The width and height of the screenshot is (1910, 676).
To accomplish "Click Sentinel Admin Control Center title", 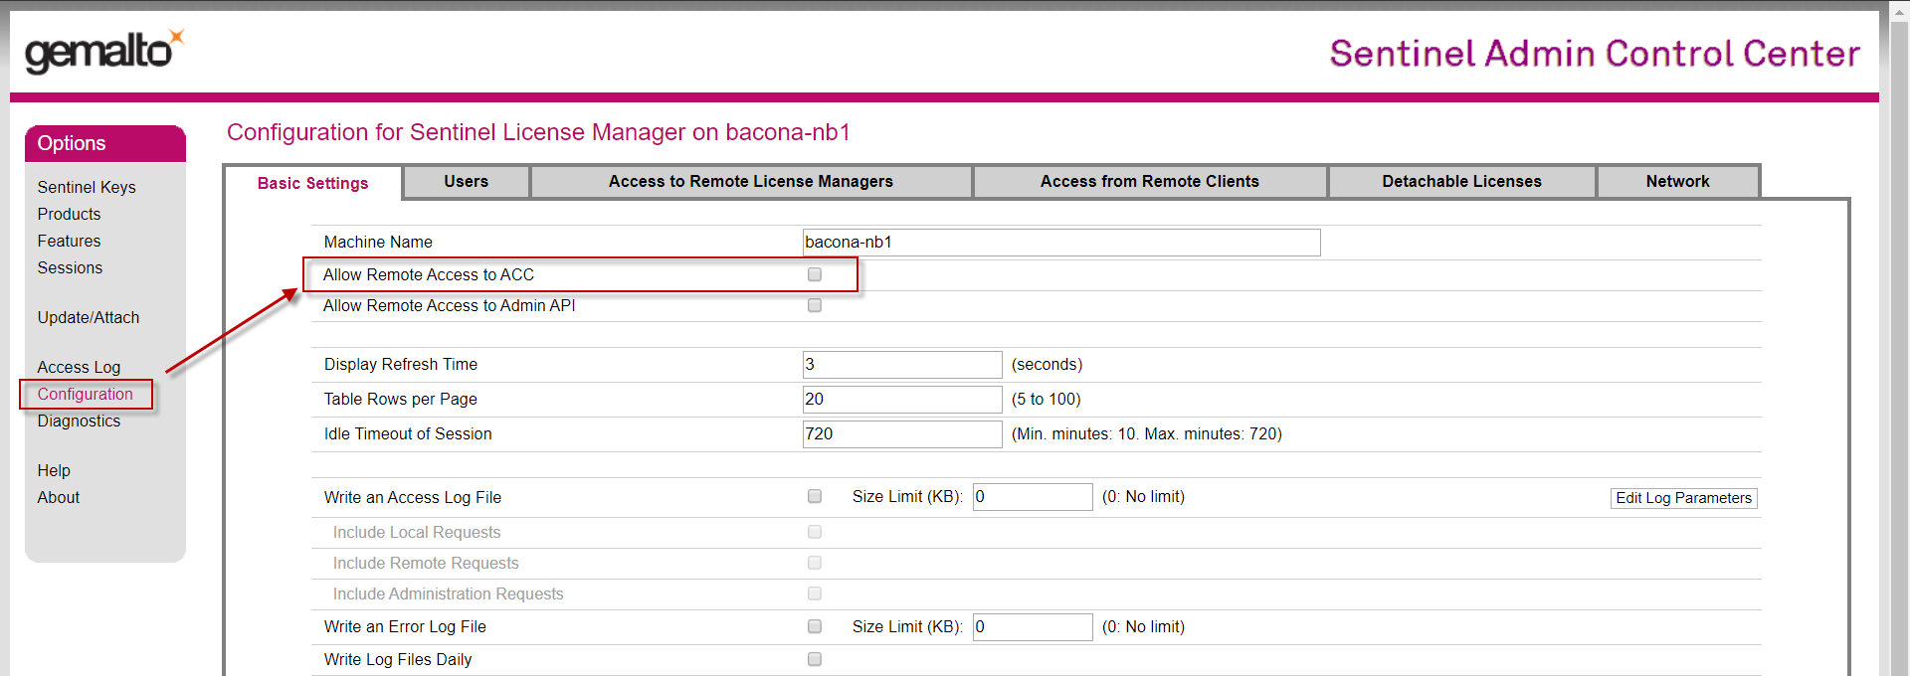I will pos(1595,54).
